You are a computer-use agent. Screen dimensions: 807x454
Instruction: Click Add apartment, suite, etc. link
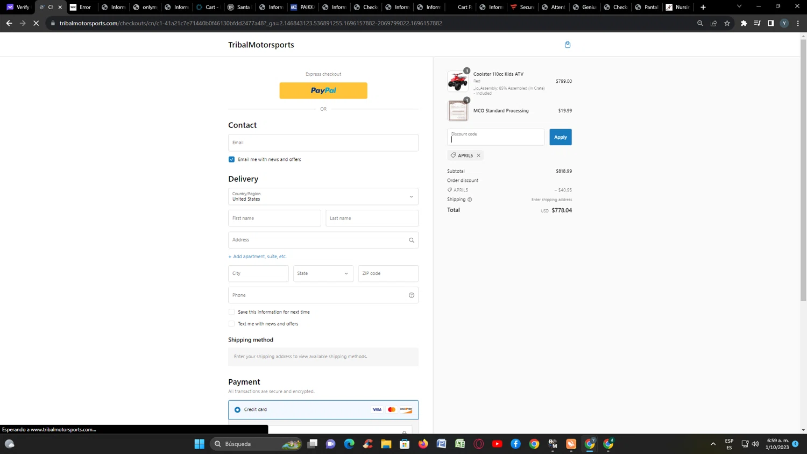point(258,257)
